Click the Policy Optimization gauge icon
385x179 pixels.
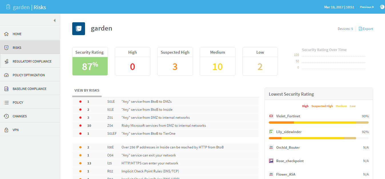point(6,75)
